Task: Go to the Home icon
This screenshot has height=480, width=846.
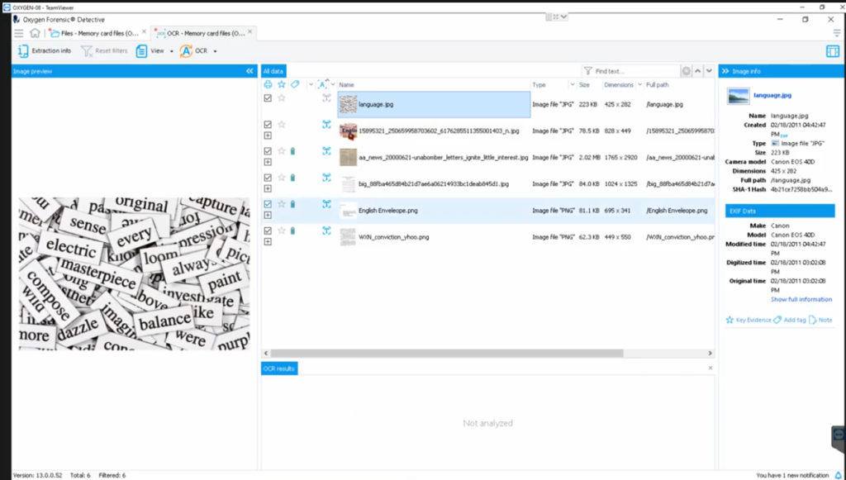Action: [35, 33]
